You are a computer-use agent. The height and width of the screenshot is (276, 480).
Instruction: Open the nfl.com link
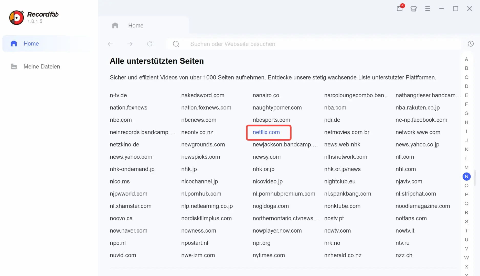[404, 157]
